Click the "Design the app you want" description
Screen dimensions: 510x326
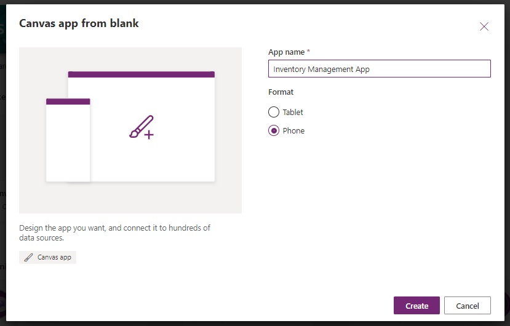click(114, 233)
